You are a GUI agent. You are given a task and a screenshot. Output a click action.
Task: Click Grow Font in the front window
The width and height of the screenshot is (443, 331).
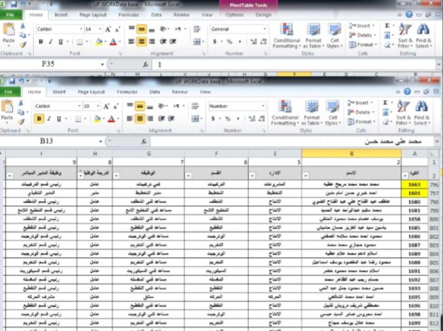(x=106, y=106)
